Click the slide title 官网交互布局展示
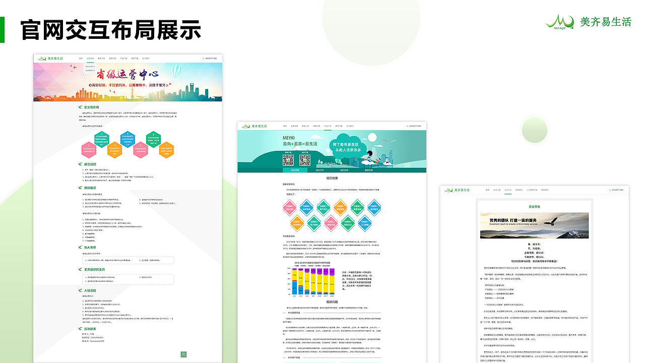The height and width of the screenshot is (363, 645). tap(111, 30)
